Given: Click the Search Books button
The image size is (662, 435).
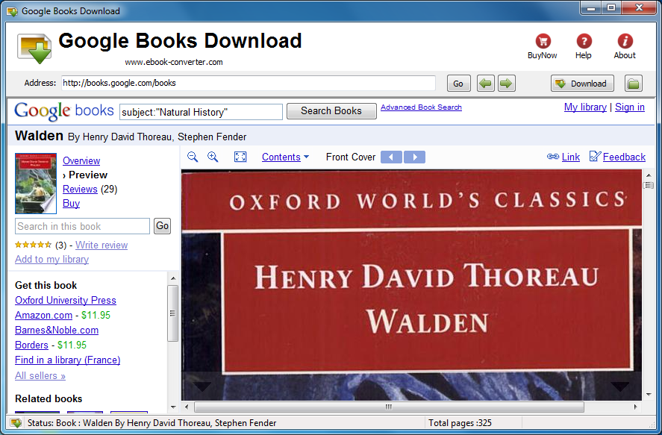Looking at the screenshot, I should coord(331,110).
